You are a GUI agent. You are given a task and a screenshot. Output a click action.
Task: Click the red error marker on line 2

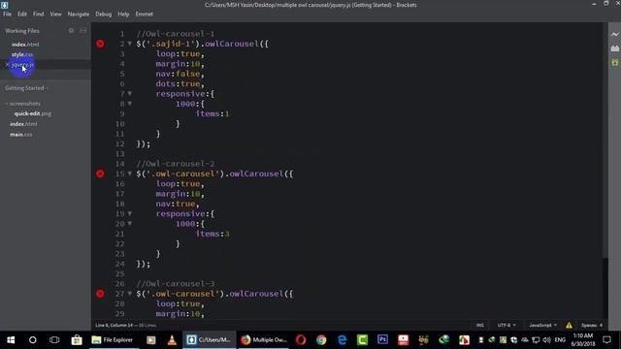(x=100, y=44)
